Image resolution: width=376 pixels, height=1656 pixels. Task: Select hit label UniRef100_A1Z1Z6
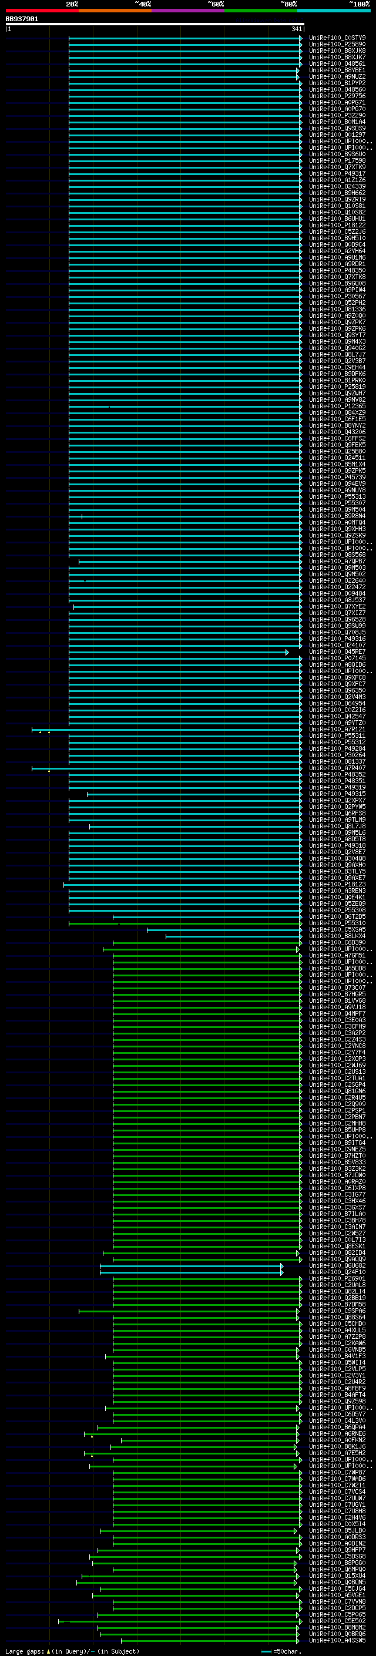337,180
